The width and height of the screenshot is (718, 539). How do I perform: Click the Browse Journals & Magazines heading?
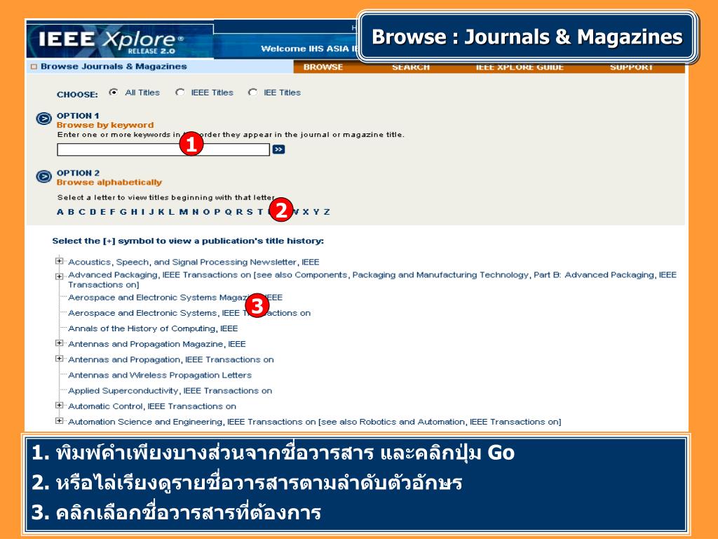(x=114, y=67)
